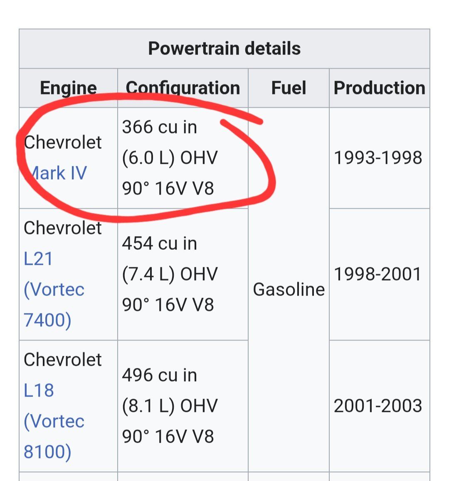Click Chevrolet text above the L18 link
The image size is (449, 481).
(x=63, y=360)
